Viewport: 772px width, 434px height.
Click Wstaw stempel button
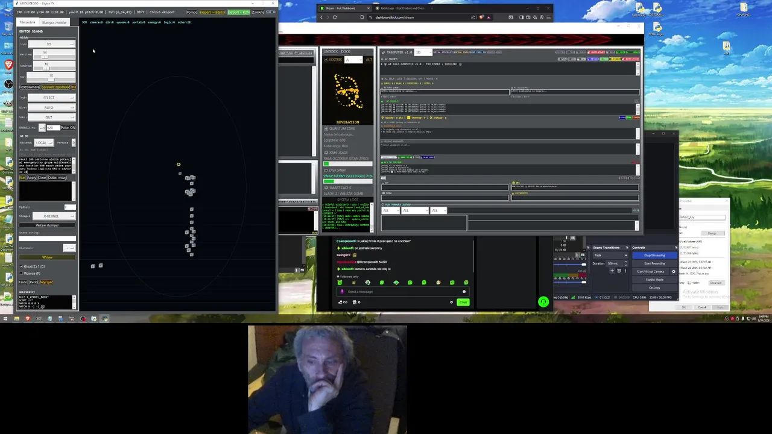click(x=48, y=225)
